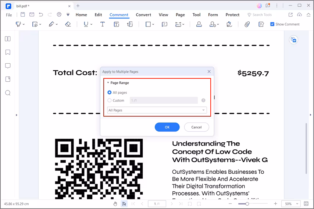Open the Bookmarks panel

point(8,52)
